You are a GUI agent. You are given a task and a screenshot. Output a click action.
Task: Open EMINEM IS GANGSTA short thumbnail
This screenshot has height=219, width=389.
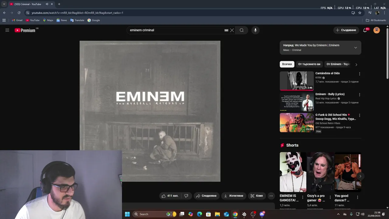coord(293,172)
